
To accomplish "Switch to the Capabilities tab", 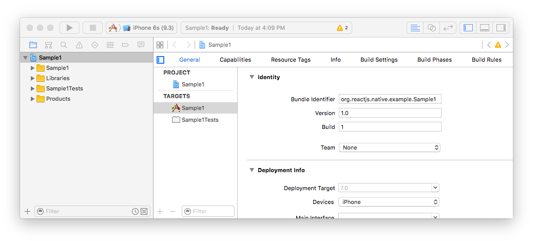I will coord(235,60).
